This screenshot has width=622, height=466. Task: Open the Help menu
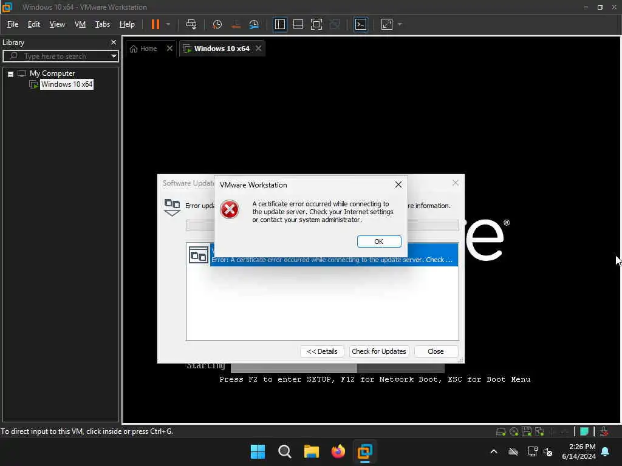[127, 24]
